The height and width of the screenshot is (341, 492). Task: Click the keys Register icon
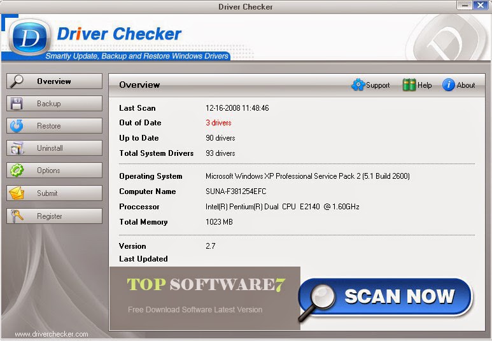point(17,216)
